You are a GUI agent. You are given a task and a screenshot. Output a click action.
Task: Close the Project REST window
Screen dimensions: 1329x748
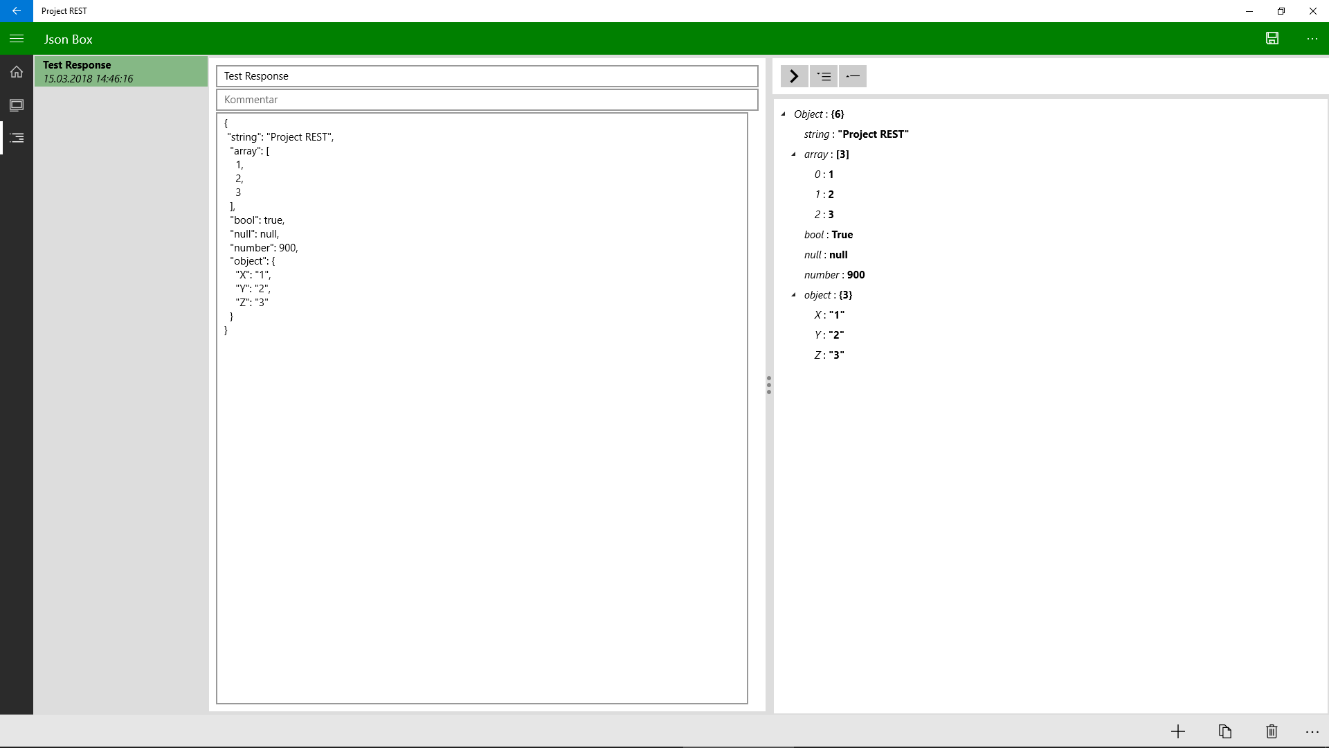(1313, 11)
